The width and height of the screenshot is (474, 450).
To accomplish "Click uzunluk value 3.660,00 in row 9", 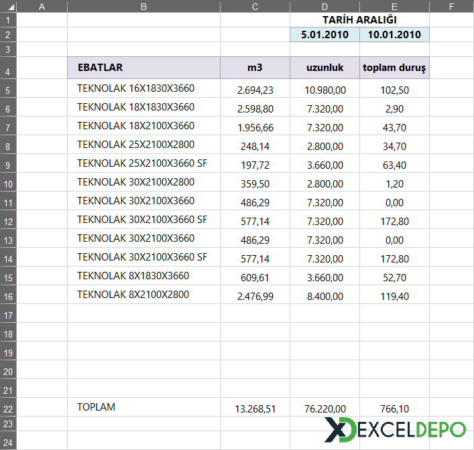I will tap(324, 165).
